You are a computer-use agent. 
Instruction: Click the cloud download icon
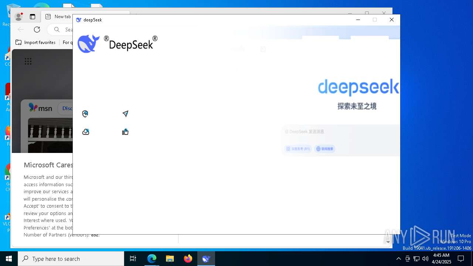[x=86, y=132]
